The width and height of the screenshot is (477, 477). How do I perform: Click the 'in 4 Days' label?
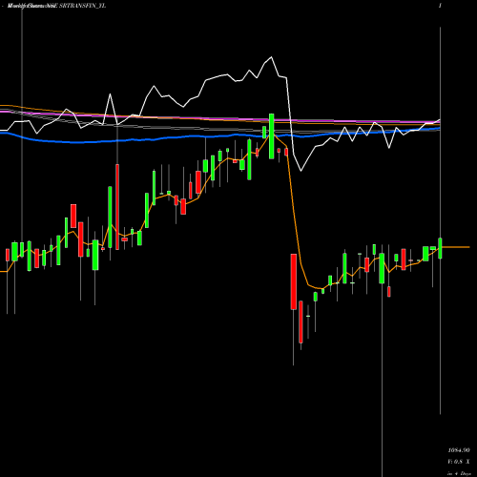(x=459, y=473)
